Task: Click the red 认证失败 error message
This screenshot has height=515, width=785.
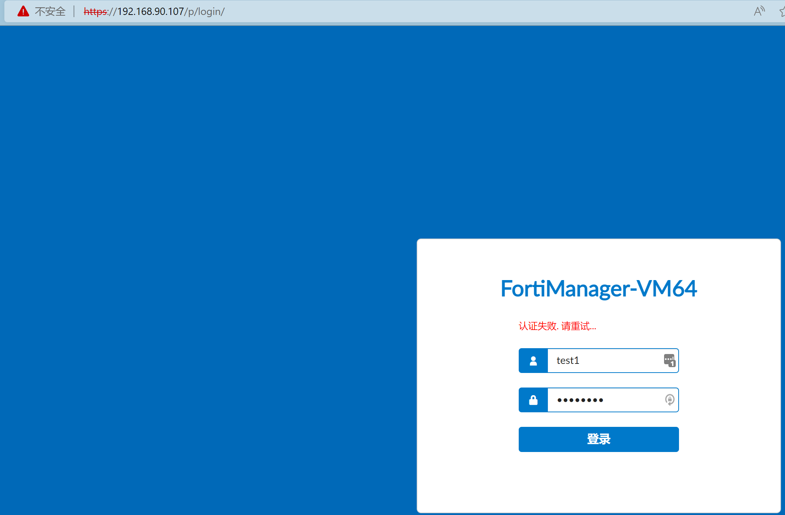Action: [557, 326]
